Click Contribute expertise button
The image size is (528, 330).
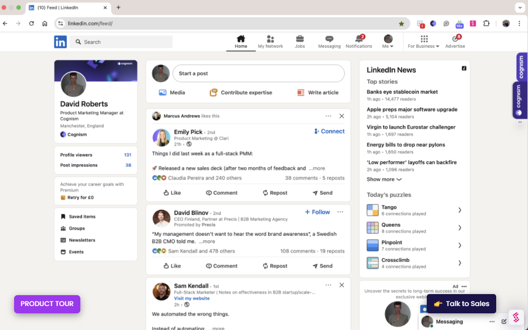click(x=241, y=93)
